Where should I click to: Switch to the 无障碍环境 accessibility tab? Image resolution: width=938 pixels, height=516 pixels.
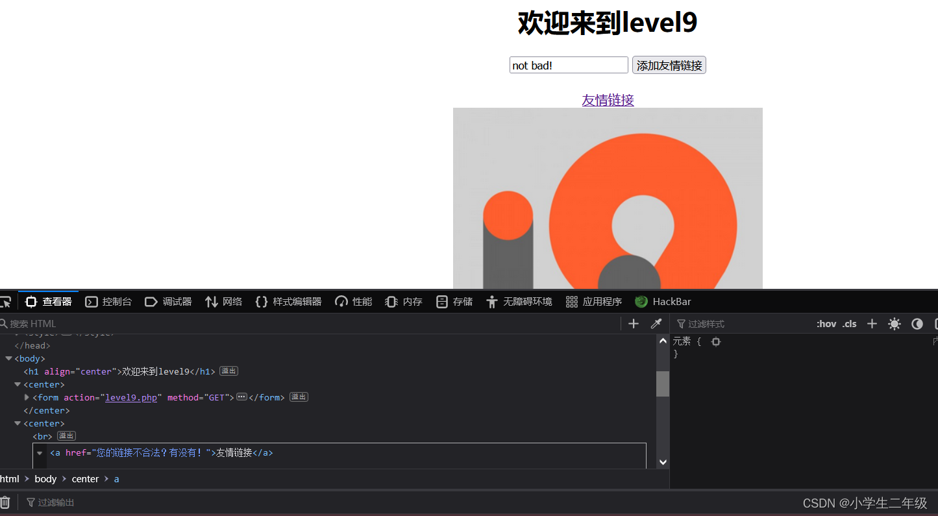click(519, 302)
